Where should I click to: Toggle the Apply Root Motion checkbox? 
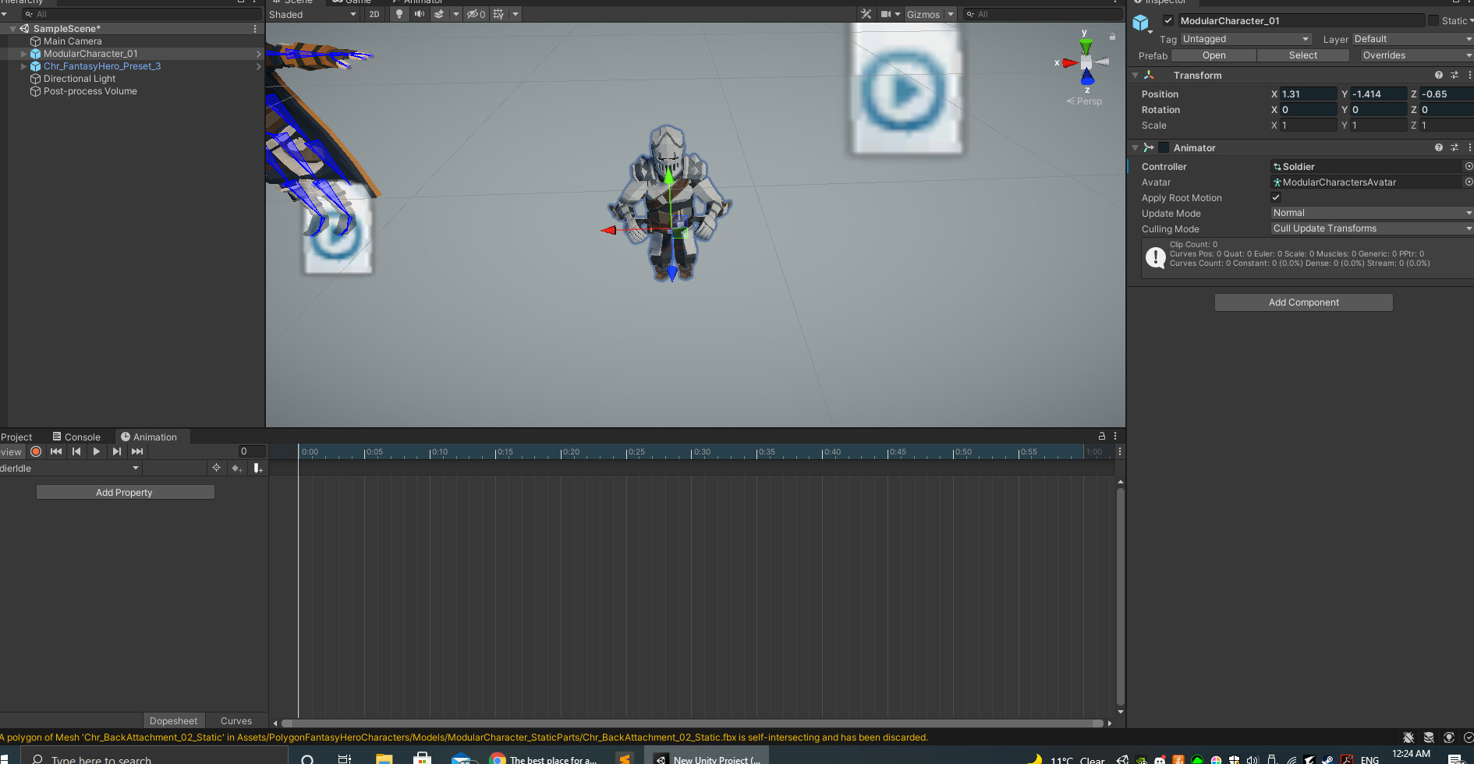coord(1276,197)
